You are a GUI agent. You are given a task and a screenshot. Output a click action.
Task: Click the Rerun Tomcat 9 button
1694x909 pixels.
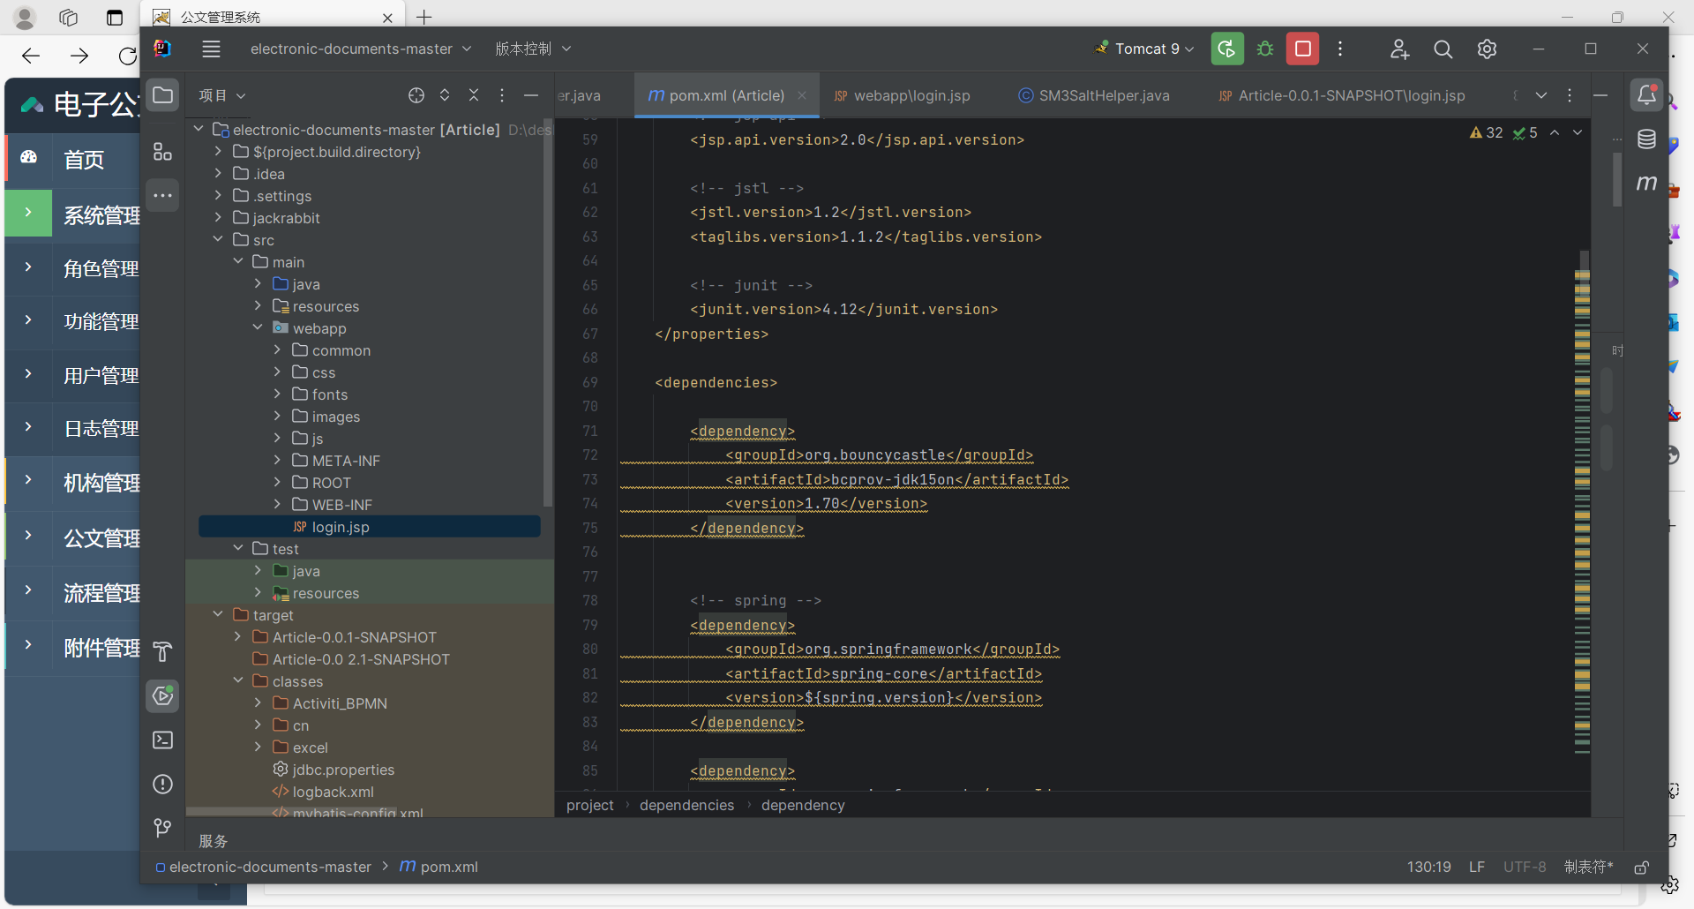[1226, 49]
